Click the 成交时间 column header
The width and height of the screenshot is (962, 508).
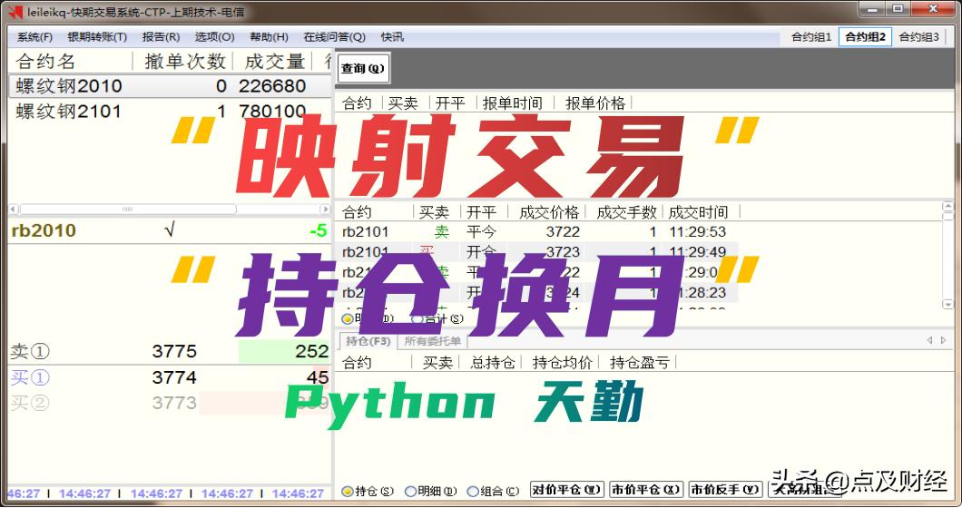(698, 212)
